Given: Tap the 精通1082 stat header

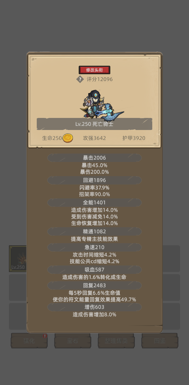Looking at the screenshot, I should click(94, 232).
